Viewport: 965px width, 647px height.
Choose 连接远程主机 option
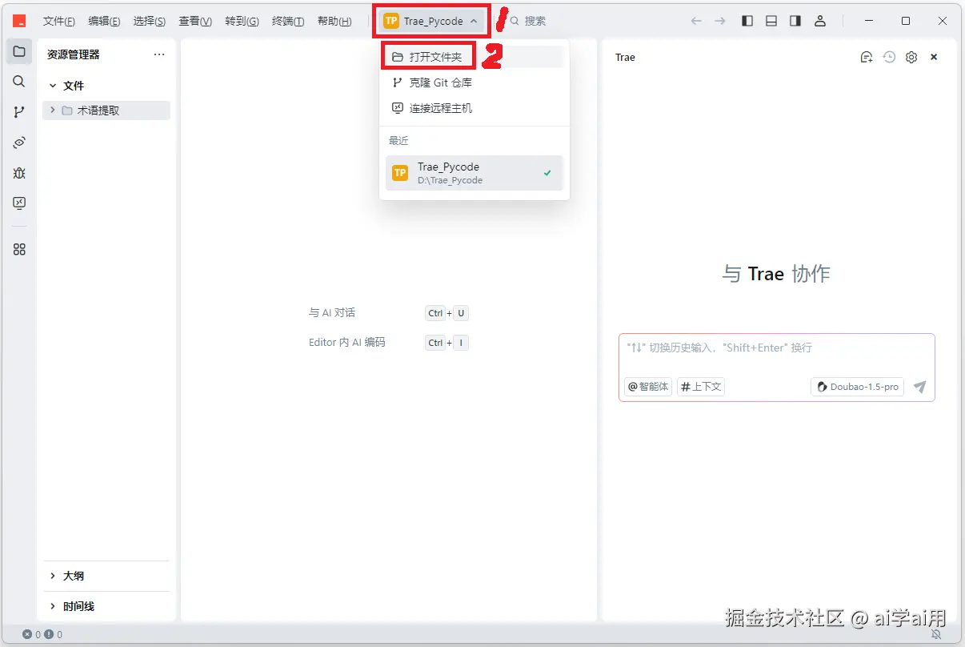point(474,108)
